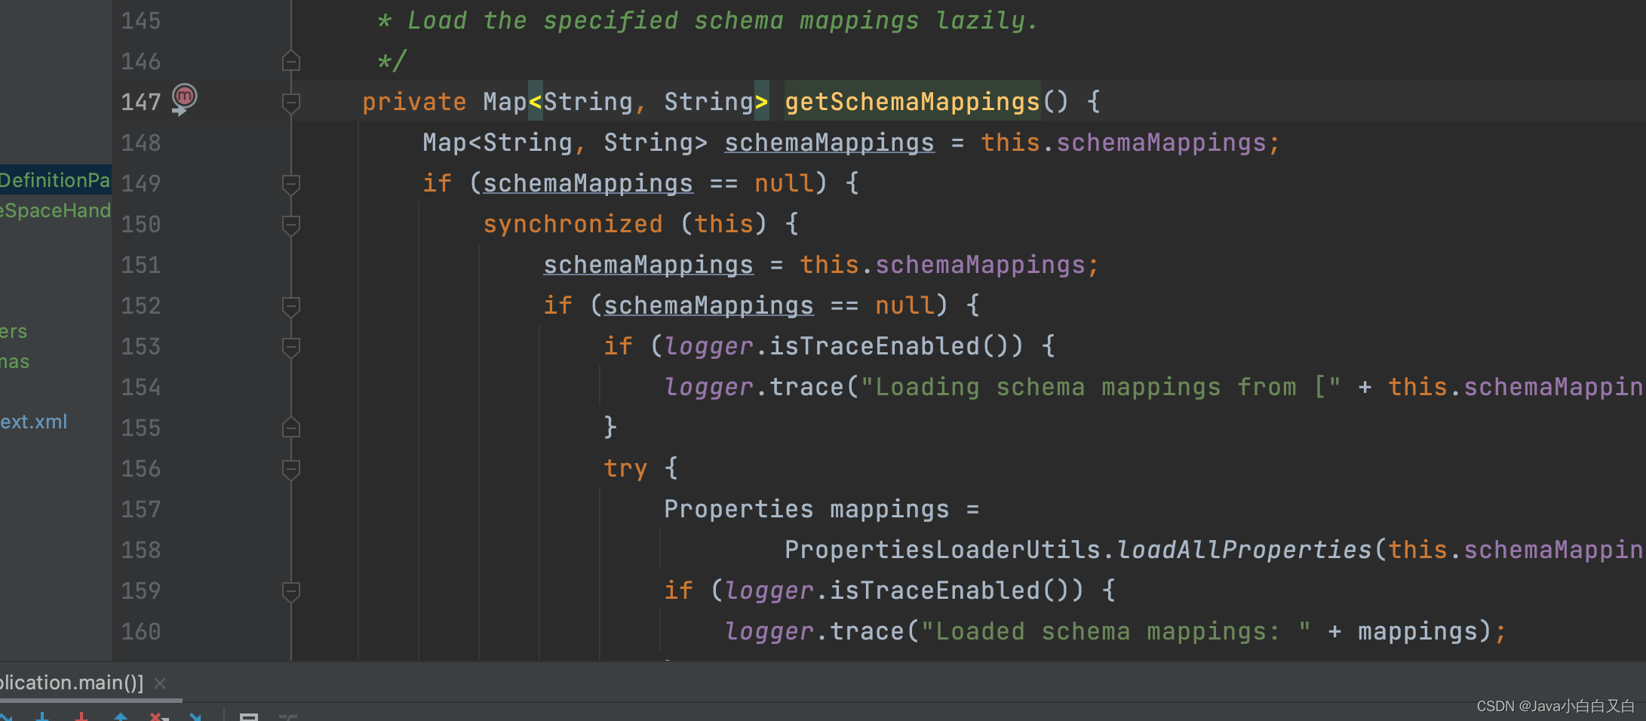Click the dimmed settings icon in debug toolbar
The image size is (1646, 721).
point(289,716)
